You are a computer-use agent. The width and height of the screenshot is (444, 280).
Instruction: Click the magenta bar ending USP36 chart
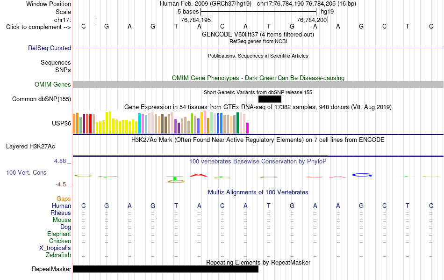pos(248,128)
